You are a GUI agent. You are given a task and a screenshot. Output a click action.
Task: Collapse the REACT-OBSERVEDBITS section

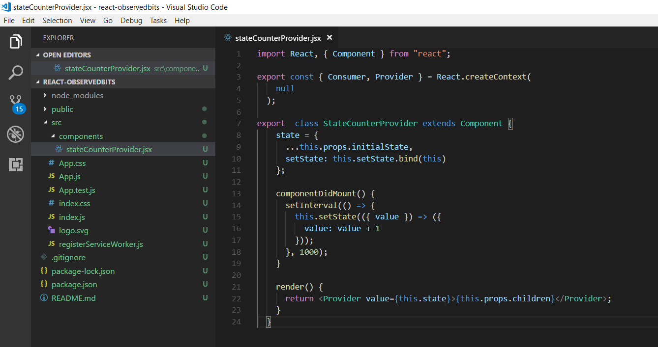point(38,82)
